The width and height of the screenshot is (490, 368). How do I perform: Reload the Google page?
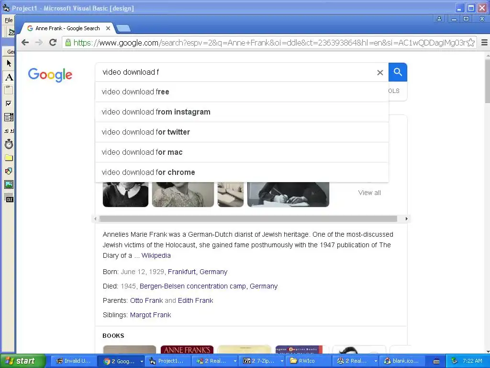[x=53, y=43]
